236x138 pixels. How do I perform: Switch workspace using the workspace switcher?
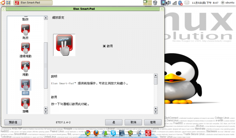point(147,3)
